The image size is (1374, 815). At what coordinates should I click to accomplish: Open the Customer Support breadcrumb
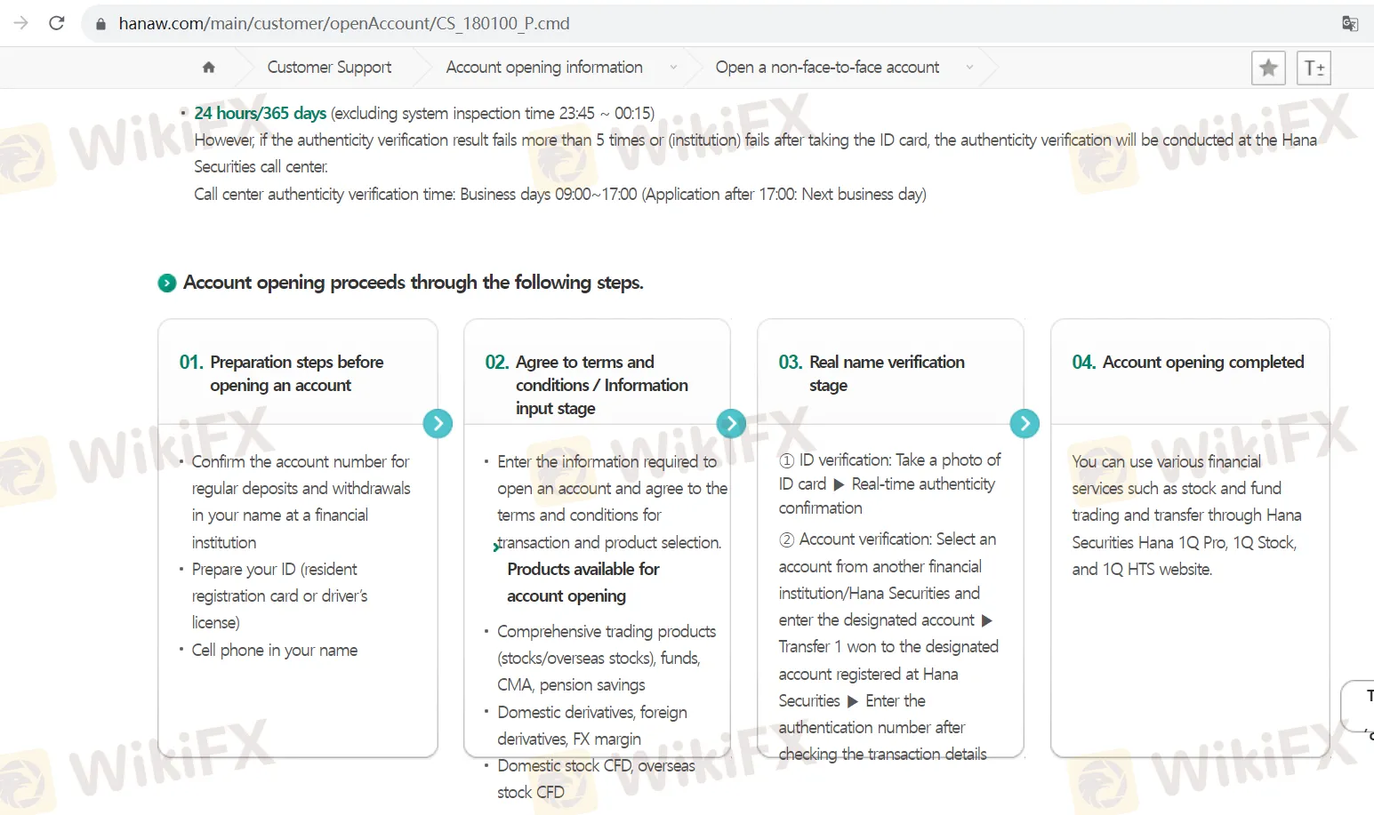(x=329, y=68)
